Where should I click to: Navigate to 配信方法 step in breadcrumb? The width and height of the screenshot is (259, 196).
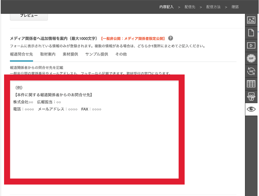[x=213, y=7]
